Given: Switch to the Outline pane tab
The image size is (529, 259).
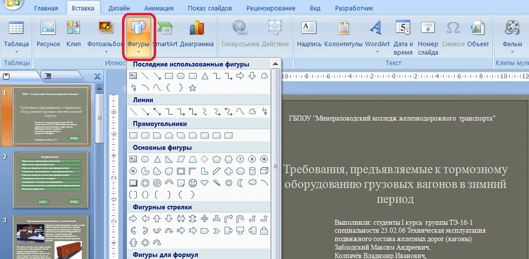Looking at the screenshot, I should 48,76.
